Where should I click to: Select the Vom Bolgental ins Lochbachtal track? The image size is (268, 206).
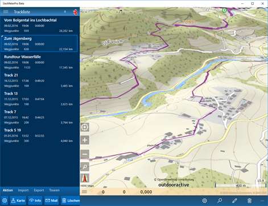point(39,25)
